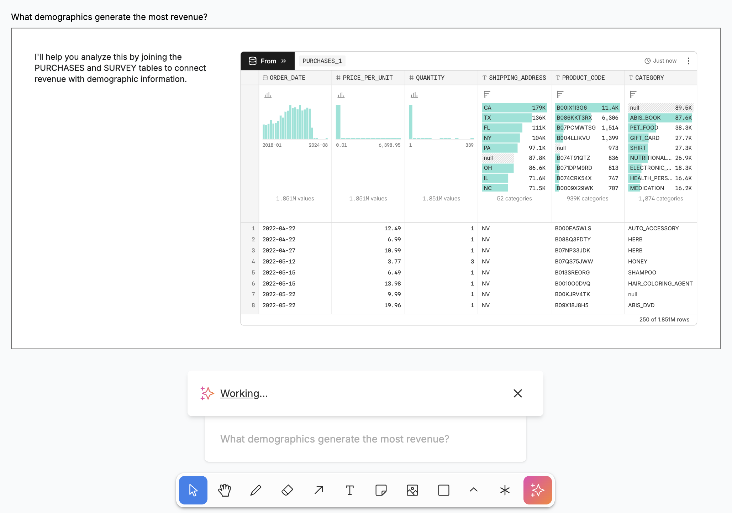
Task: Select the text tool
Action: pyautogui.click(x=349, y=490)
